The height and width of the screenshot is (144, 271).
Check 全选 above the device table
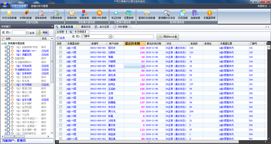pos(58,38)
